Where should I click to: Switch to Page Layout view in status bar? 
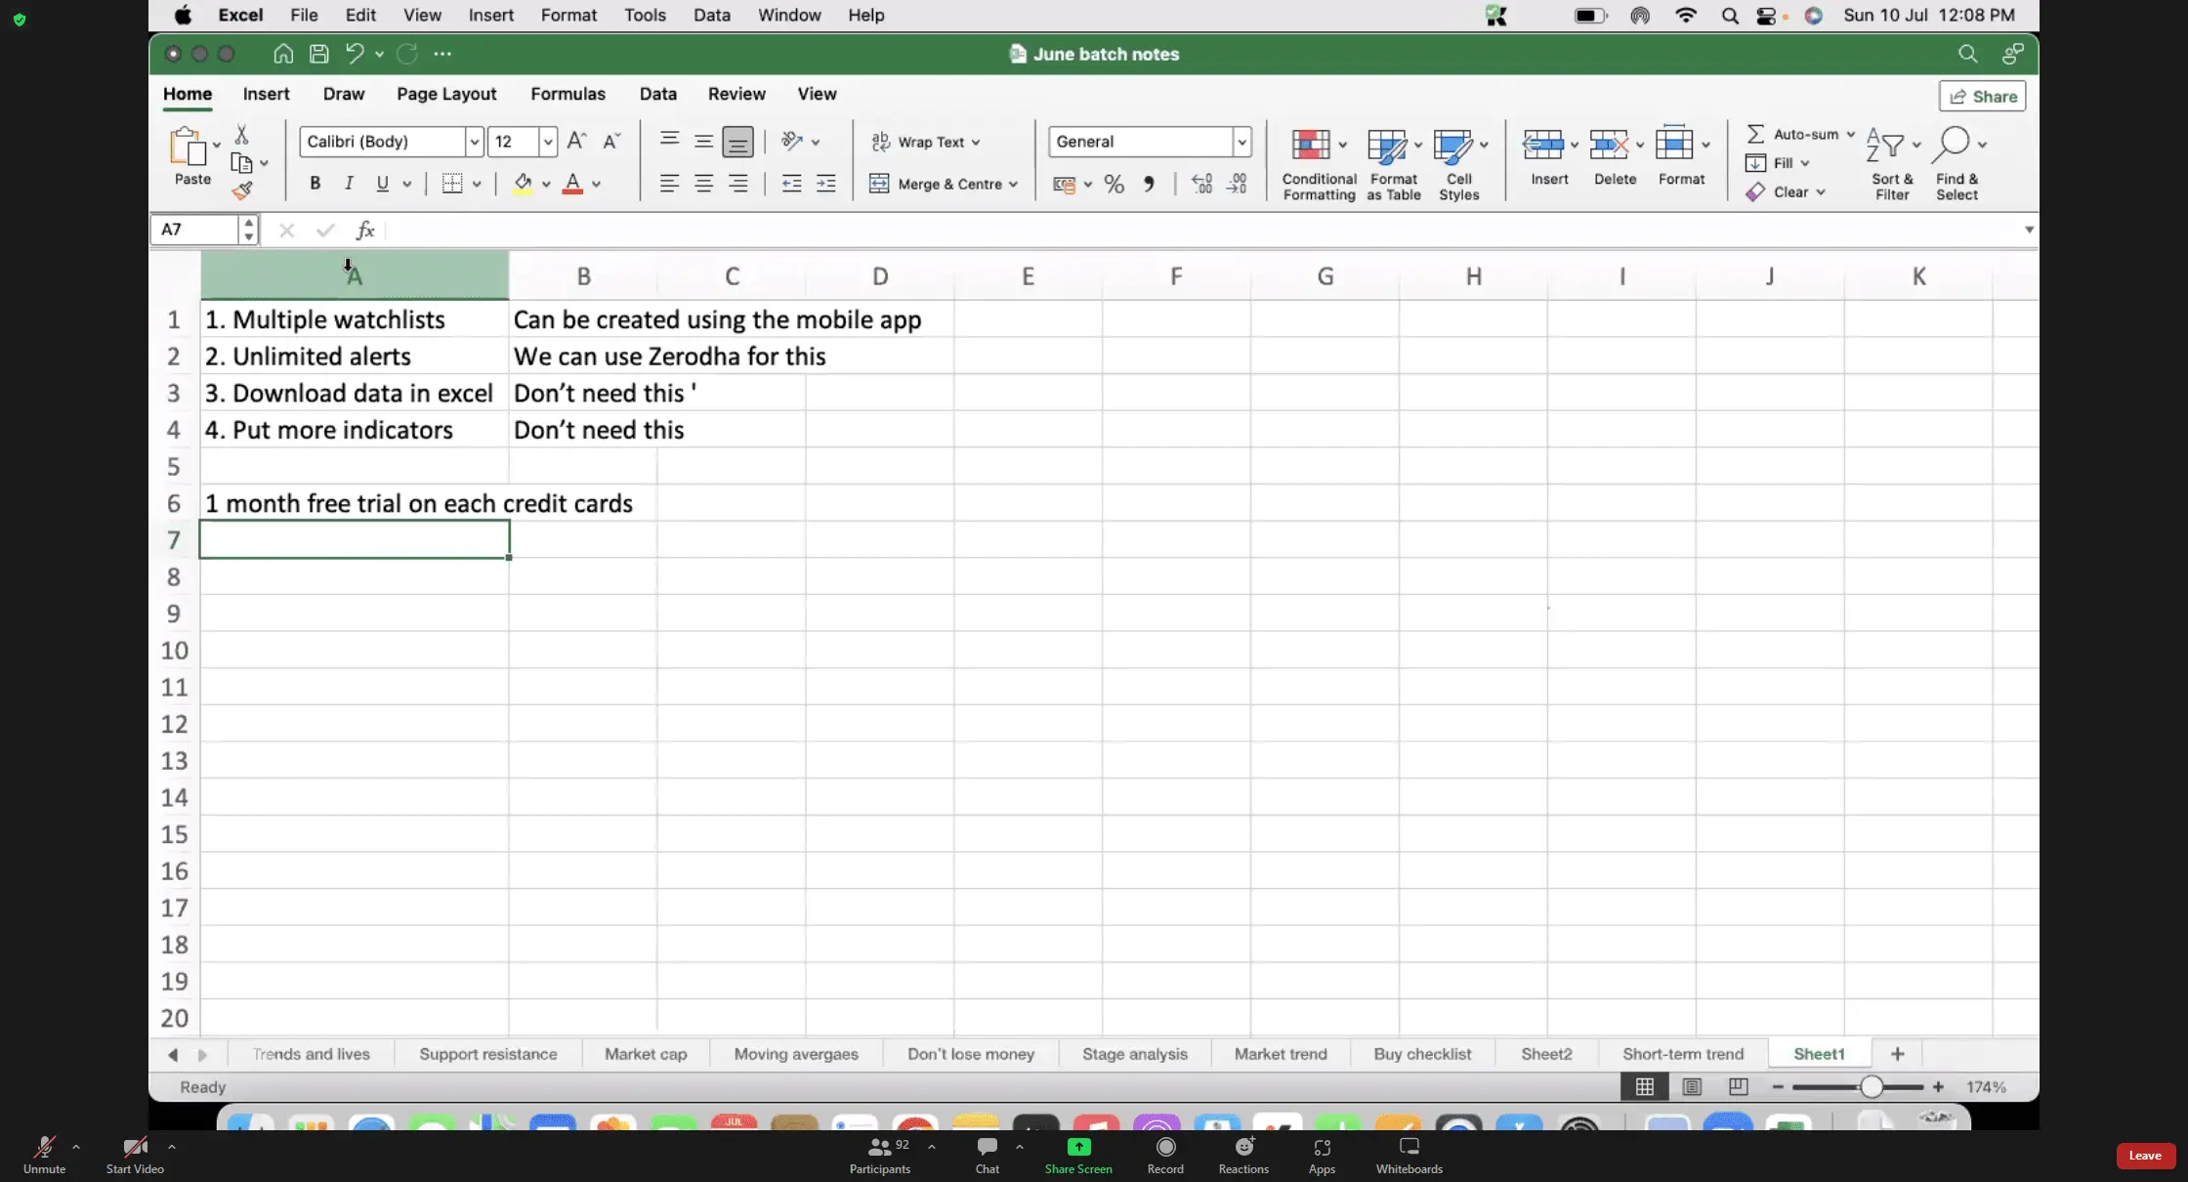[1692, 1086]
